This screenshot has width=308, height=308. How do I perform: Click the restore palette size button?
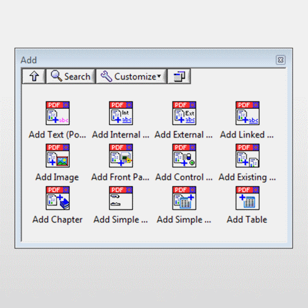179,76
